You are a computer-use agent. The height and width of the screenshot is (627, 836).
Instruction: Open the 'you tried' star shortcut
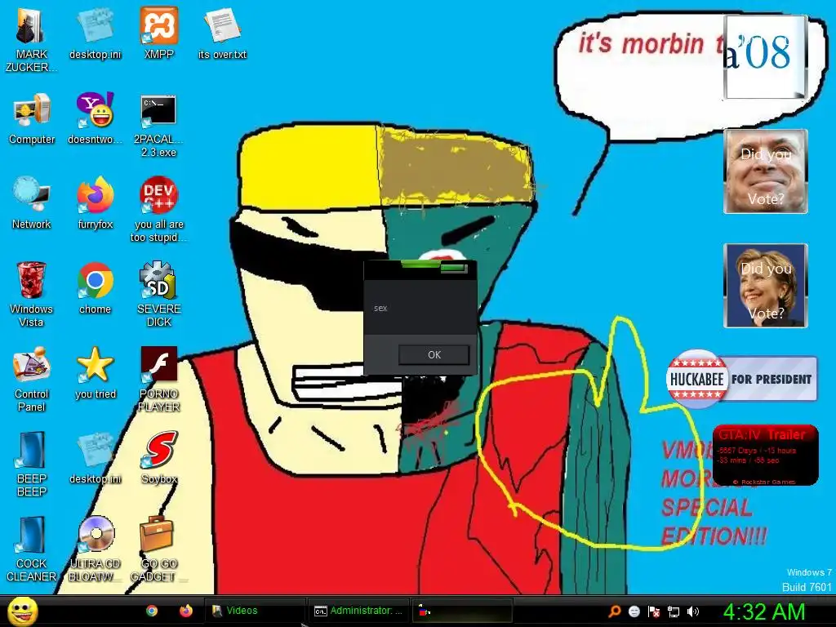(x=95, y=373)
